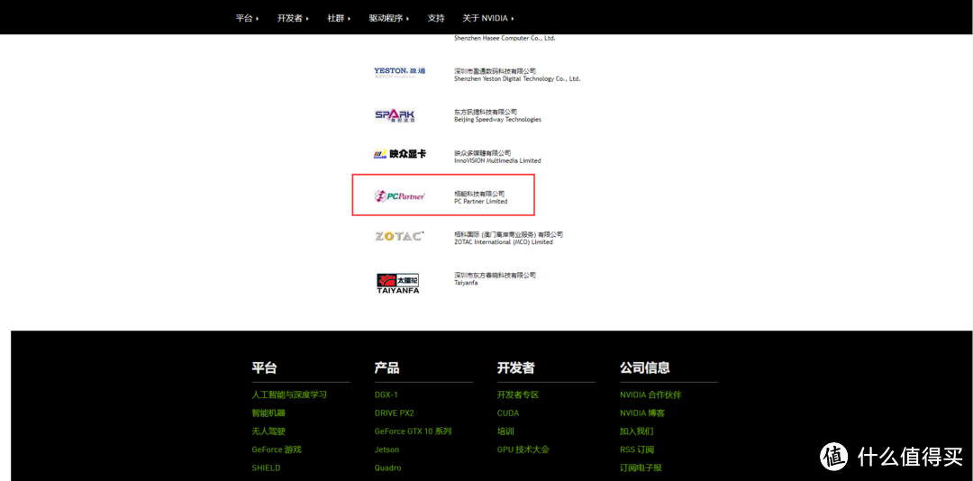
Task: Open the 开发者专区 footer link
Action: pos(517,395)
